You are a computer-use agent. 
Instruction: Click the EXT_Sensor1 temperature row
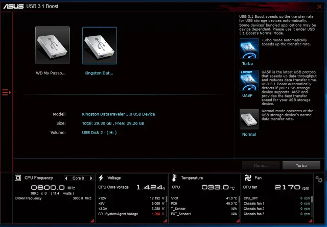pos(204,214)
